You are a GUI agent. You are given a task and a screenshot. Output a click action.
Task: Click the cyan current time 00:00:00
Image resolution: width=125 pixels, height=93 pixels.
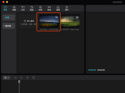(92, 70)
